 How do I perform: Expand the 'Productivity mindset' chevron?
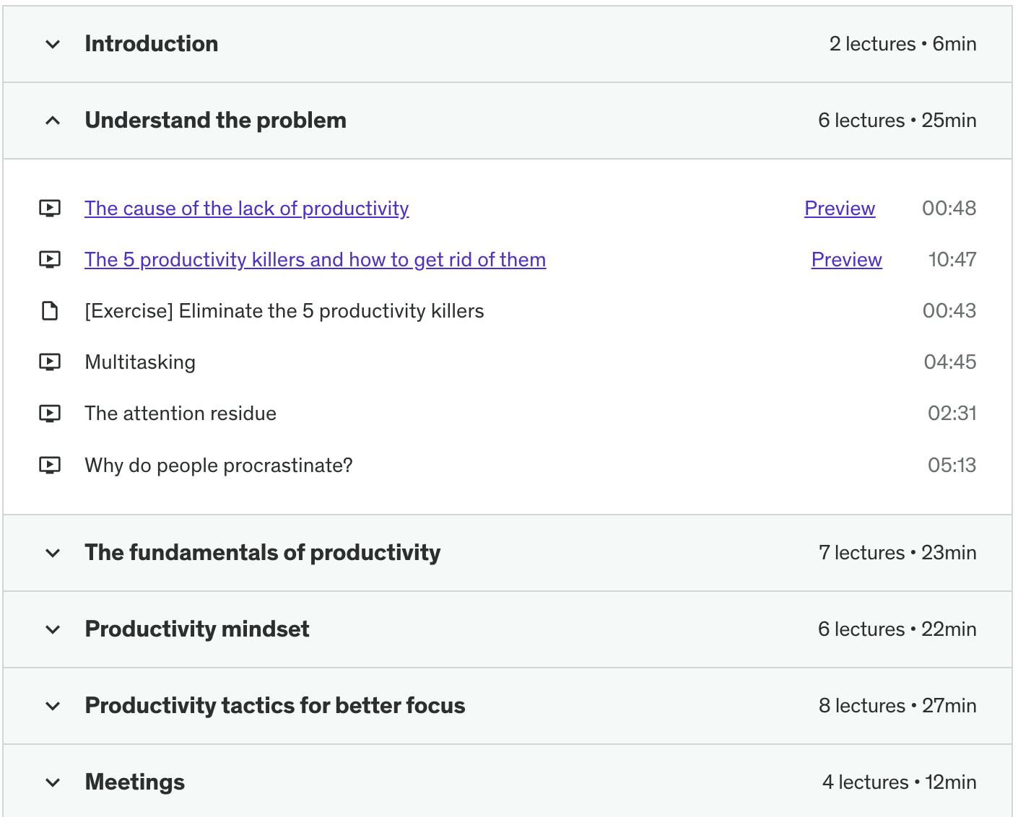pos(53,630)
